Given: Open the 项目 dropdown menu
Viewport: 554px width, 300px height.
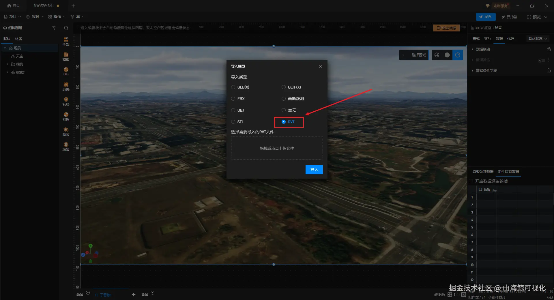Looking at the screenshot, I should point(12,17).
